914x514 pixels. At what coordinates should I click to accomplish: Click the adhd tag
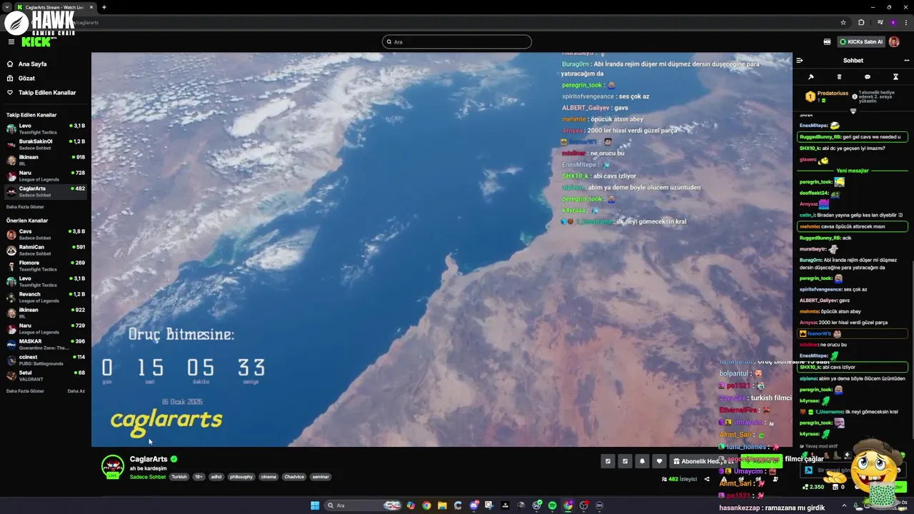pyautogui.click(x=216, y=477)
